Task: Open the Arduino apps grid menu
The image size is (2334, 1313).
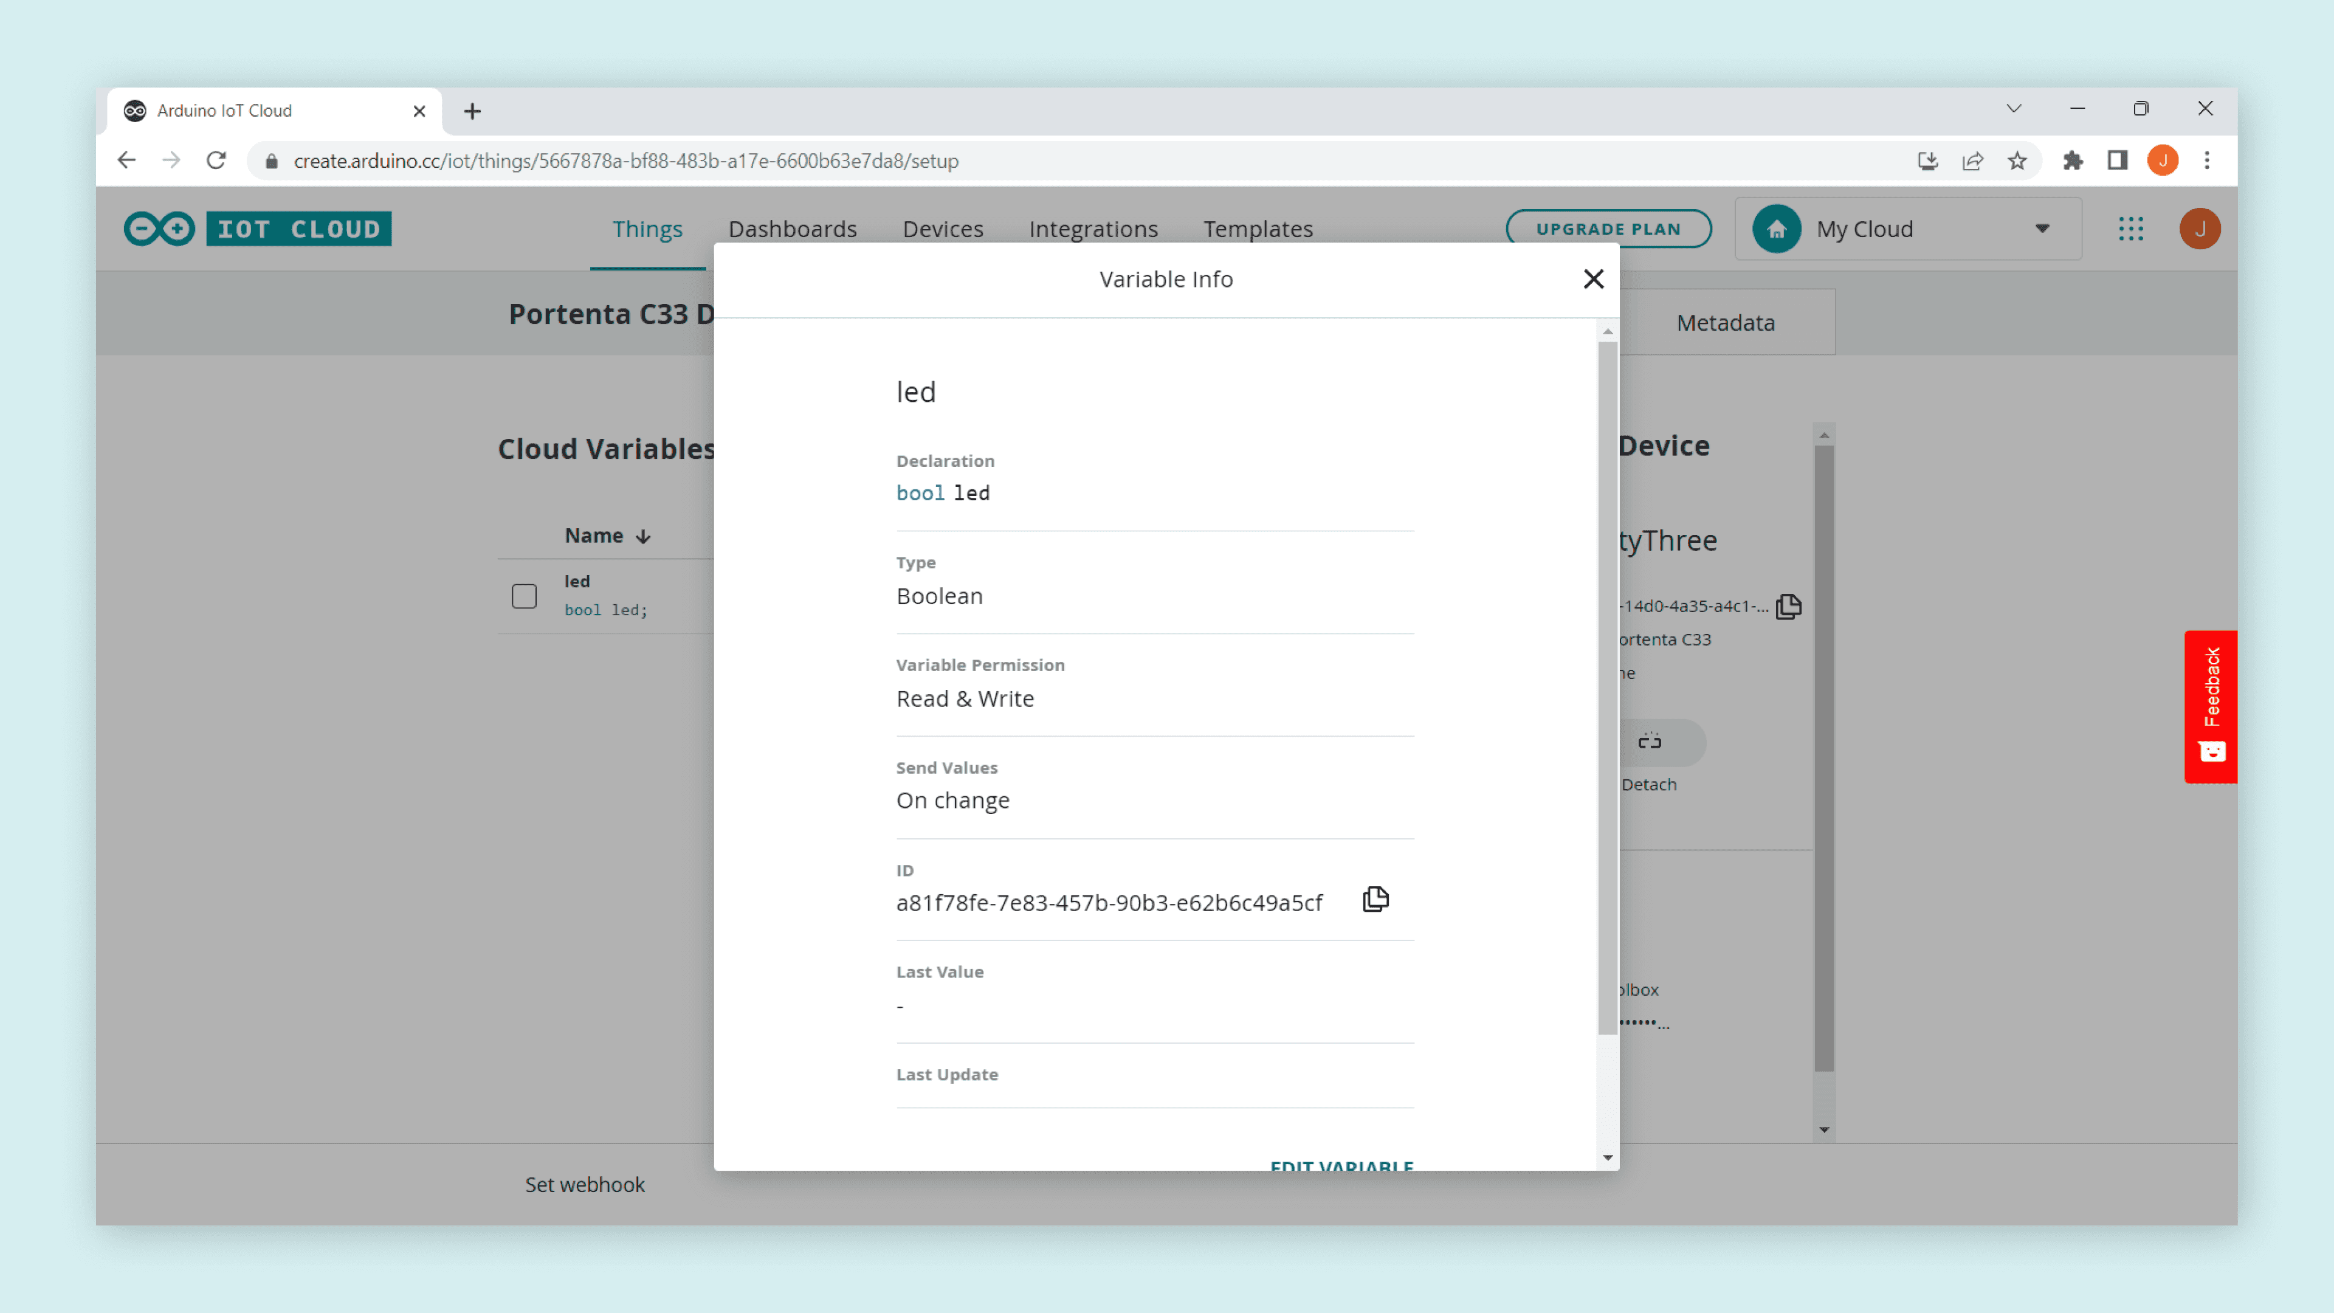Action: click(2131, 229)
